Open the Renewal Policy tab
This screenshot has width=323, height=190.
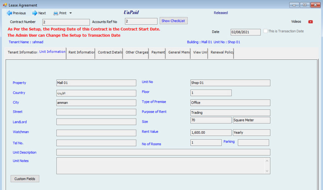(221, 53)
